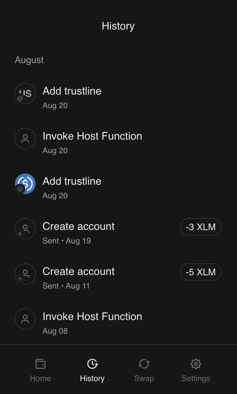Click the Aug 20 Invoke Host Function avatar

[x=25, y=139]
